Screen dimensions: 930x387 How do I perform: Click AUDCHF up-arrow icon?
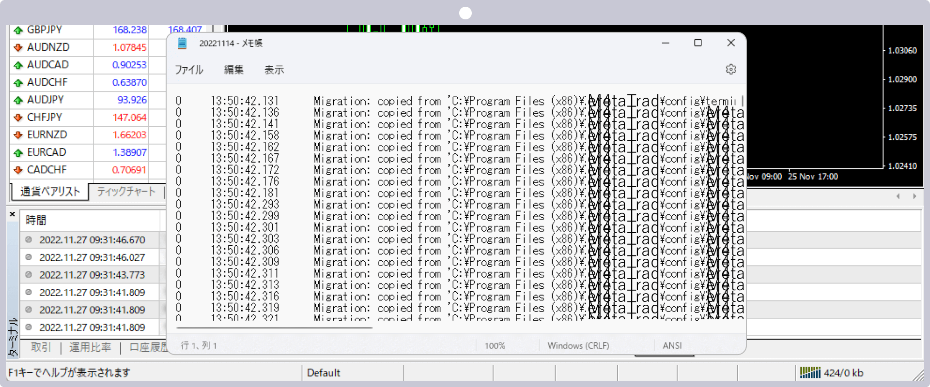click(x=18, y=83)
